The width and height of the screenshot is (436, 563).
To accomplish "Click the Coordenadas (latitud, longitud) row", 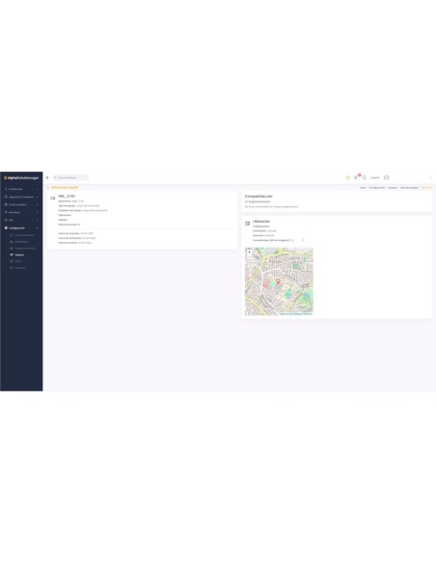I will 279,240.
